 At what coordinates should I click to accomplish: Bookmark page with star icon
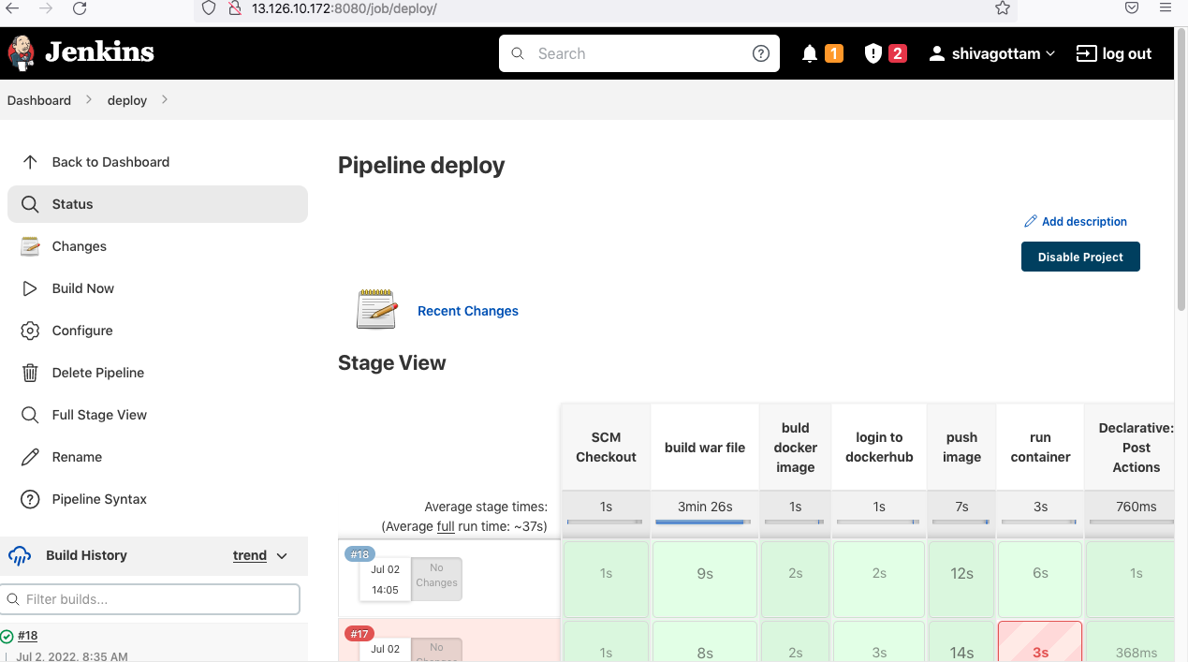point(1003,8)
